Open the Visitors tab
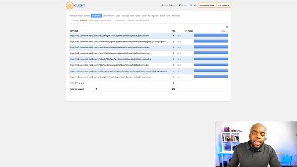This screenshot has width=297, height=167. [x=80, y=16]
